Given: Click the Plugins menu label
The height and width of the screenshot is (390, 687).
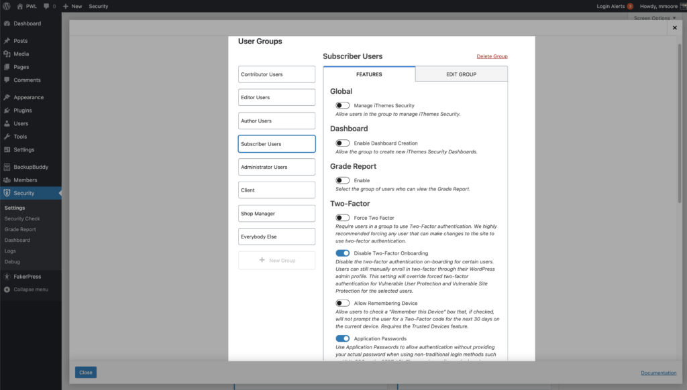Looking at the screenshot, I should click(x=23, y=111).
